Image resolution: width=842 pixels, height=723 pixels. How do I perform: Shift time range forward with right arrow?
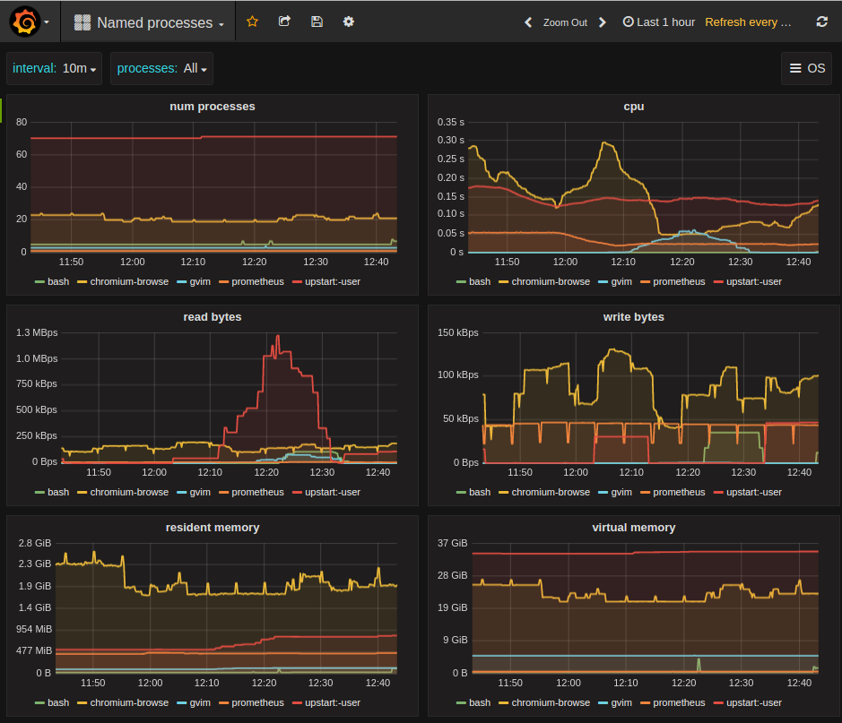click(x=603, y=22)
